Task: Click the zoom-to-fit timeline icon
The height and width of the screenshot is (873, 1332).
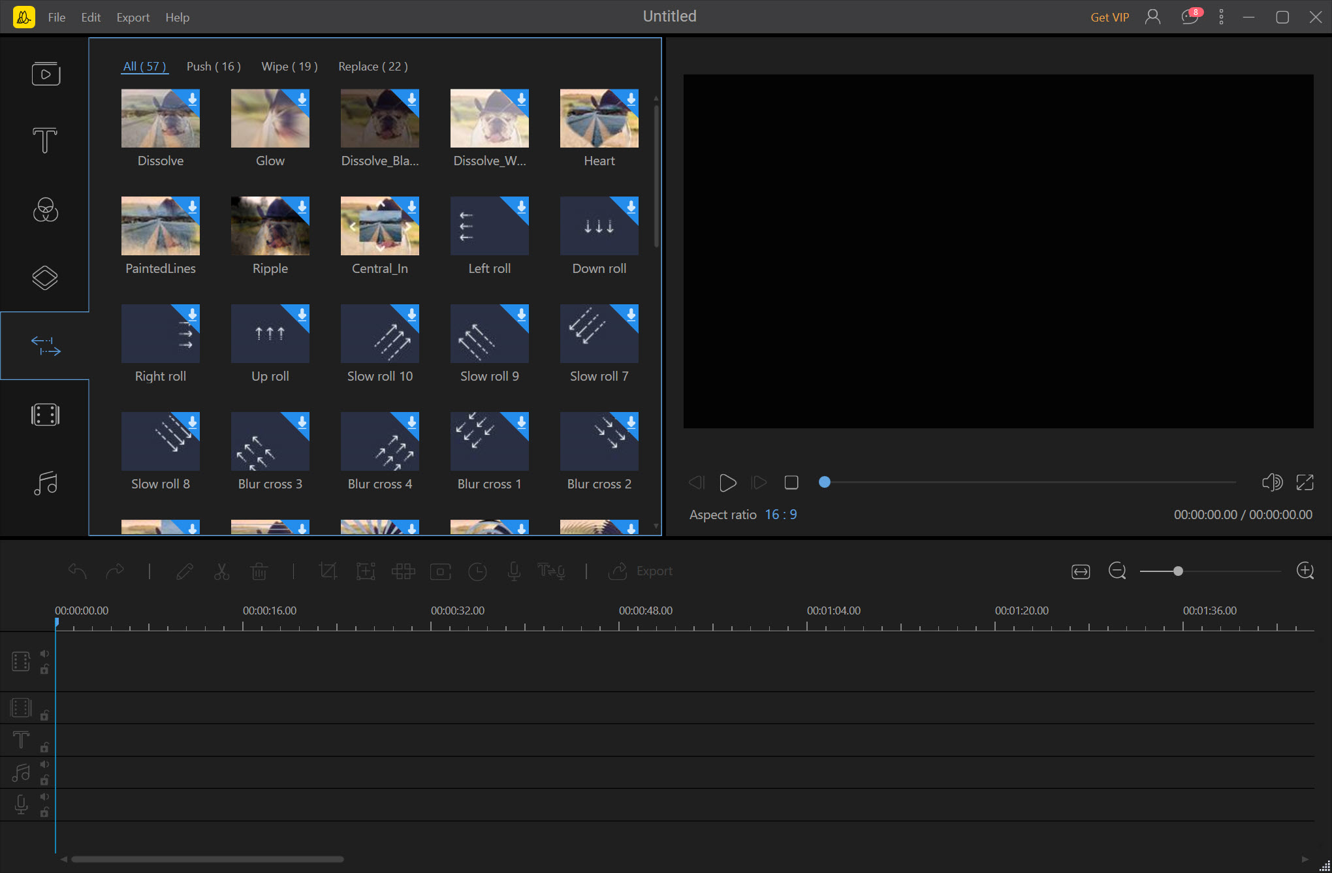Action: pyautogui.click(x=1081, y=571)
